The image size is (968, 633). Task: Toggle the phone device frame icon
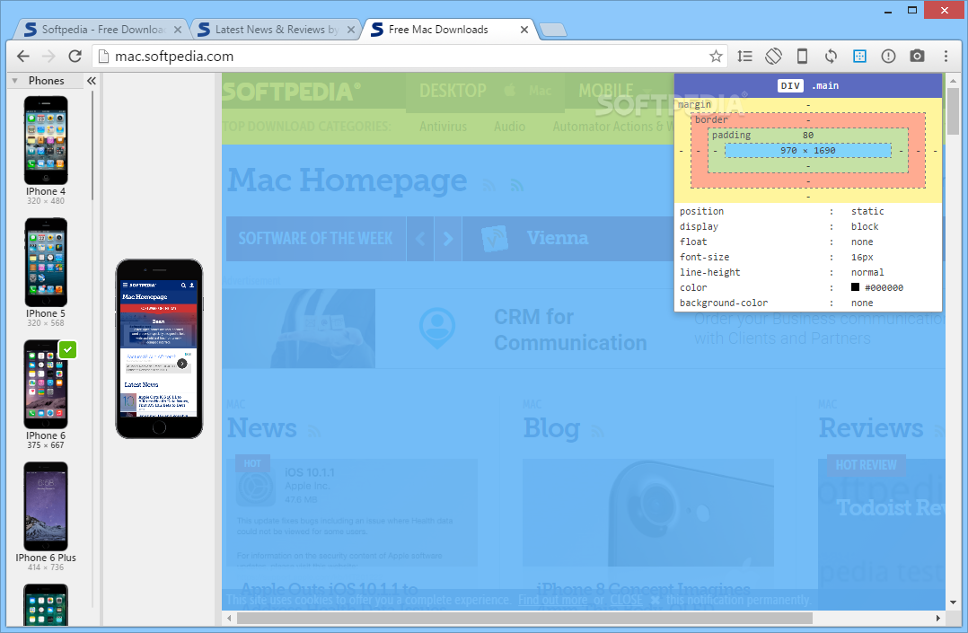[x=802, y=57]
